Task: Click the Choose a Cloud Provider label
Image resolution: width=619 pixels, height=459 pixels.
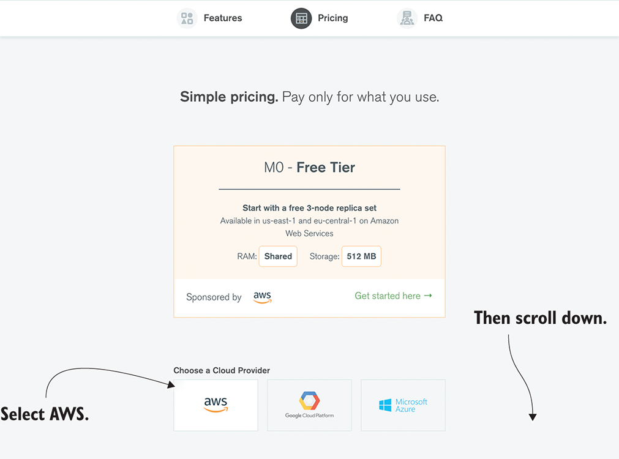Action: tap(222, 370)
